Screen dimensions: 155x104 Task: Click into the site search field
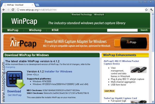[x=122, y=30]
